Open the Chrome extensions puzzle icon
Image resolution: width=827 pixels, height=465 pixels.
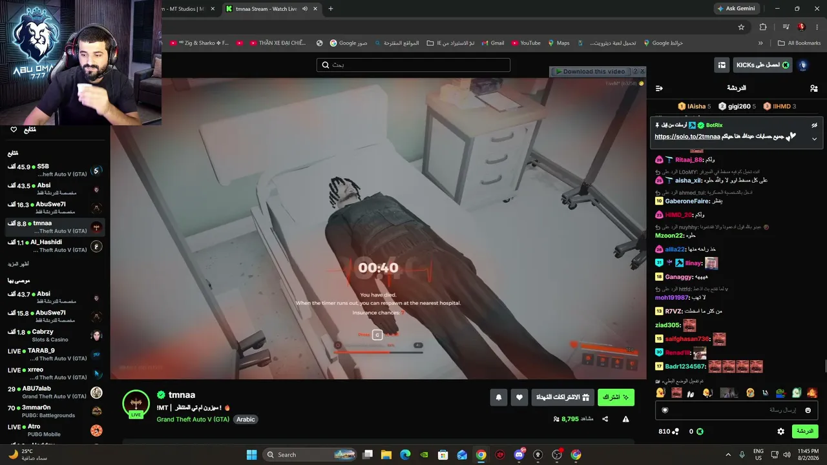point(763,27)
